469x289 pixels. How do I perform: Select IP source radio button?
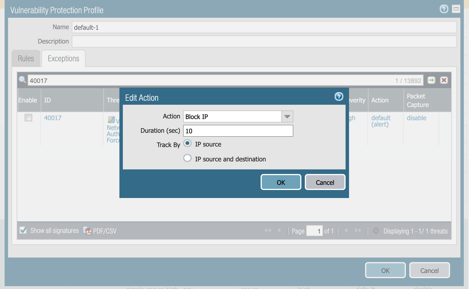[187, 143]
